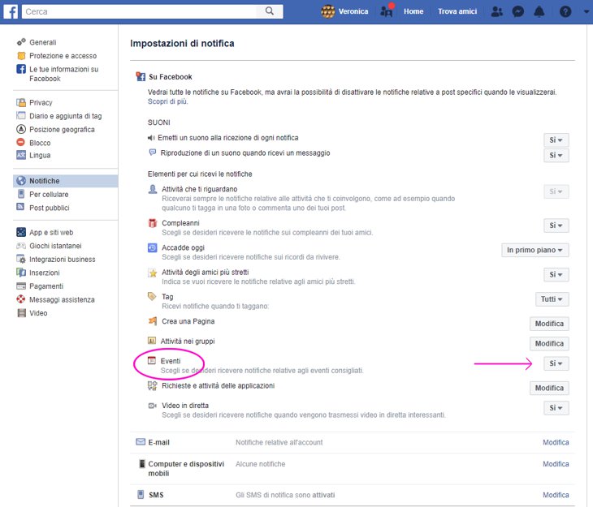
Task: Click Modifica for Crea una Pagina
Action: (x=549, y=324)
